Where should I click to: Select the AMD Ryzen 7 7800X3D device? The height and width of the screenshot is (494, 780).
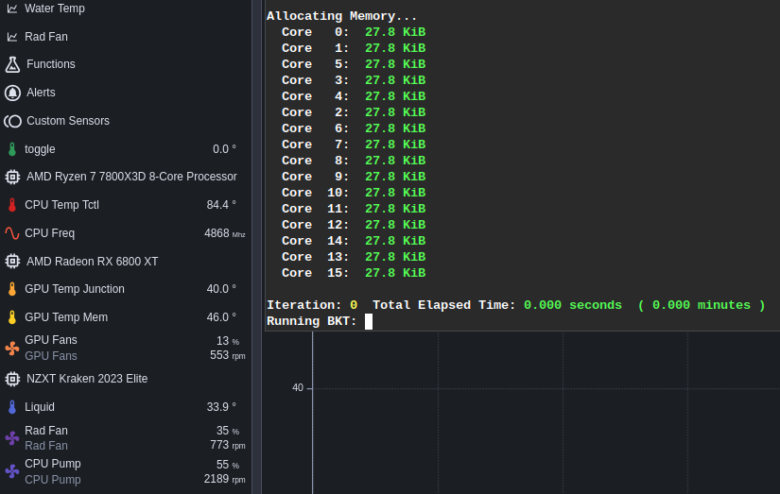[x=131, y=177]
